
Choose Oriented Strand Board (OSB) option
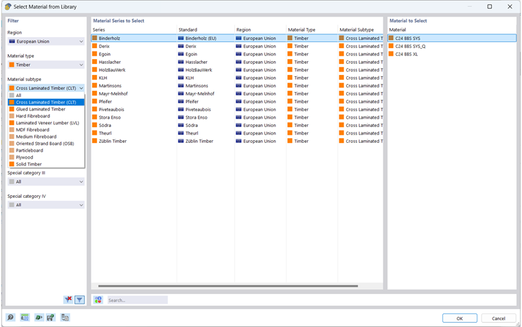[x=46, y=144]
